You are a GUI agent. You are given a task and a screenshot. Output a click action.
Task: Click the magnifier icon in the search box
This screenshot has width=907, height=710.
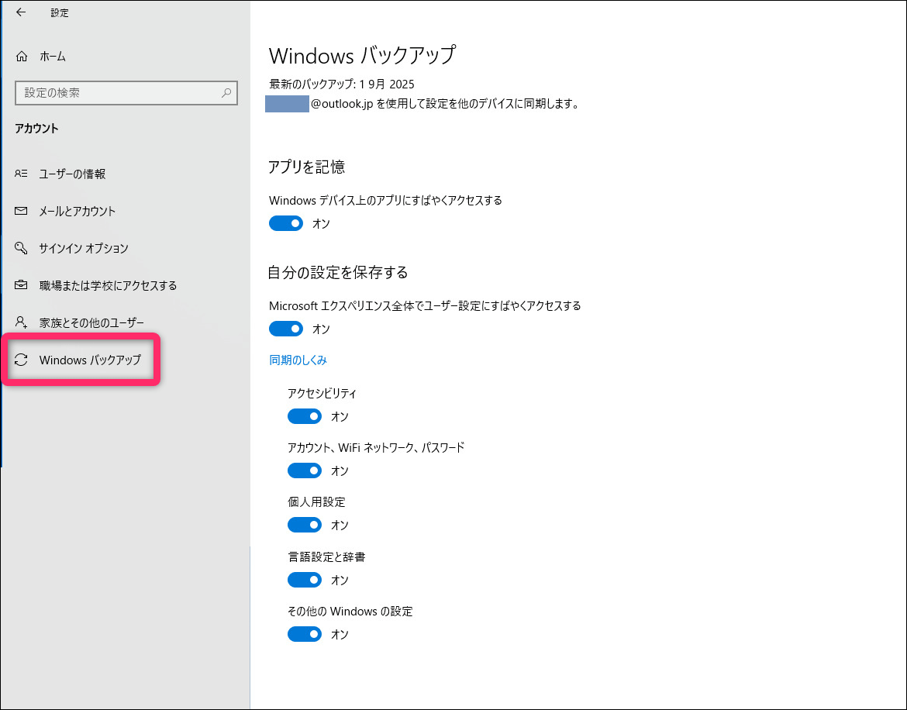pos(226,92)
